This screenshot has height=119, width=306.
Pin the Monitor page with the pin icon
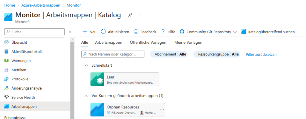[x=130, y=15]
